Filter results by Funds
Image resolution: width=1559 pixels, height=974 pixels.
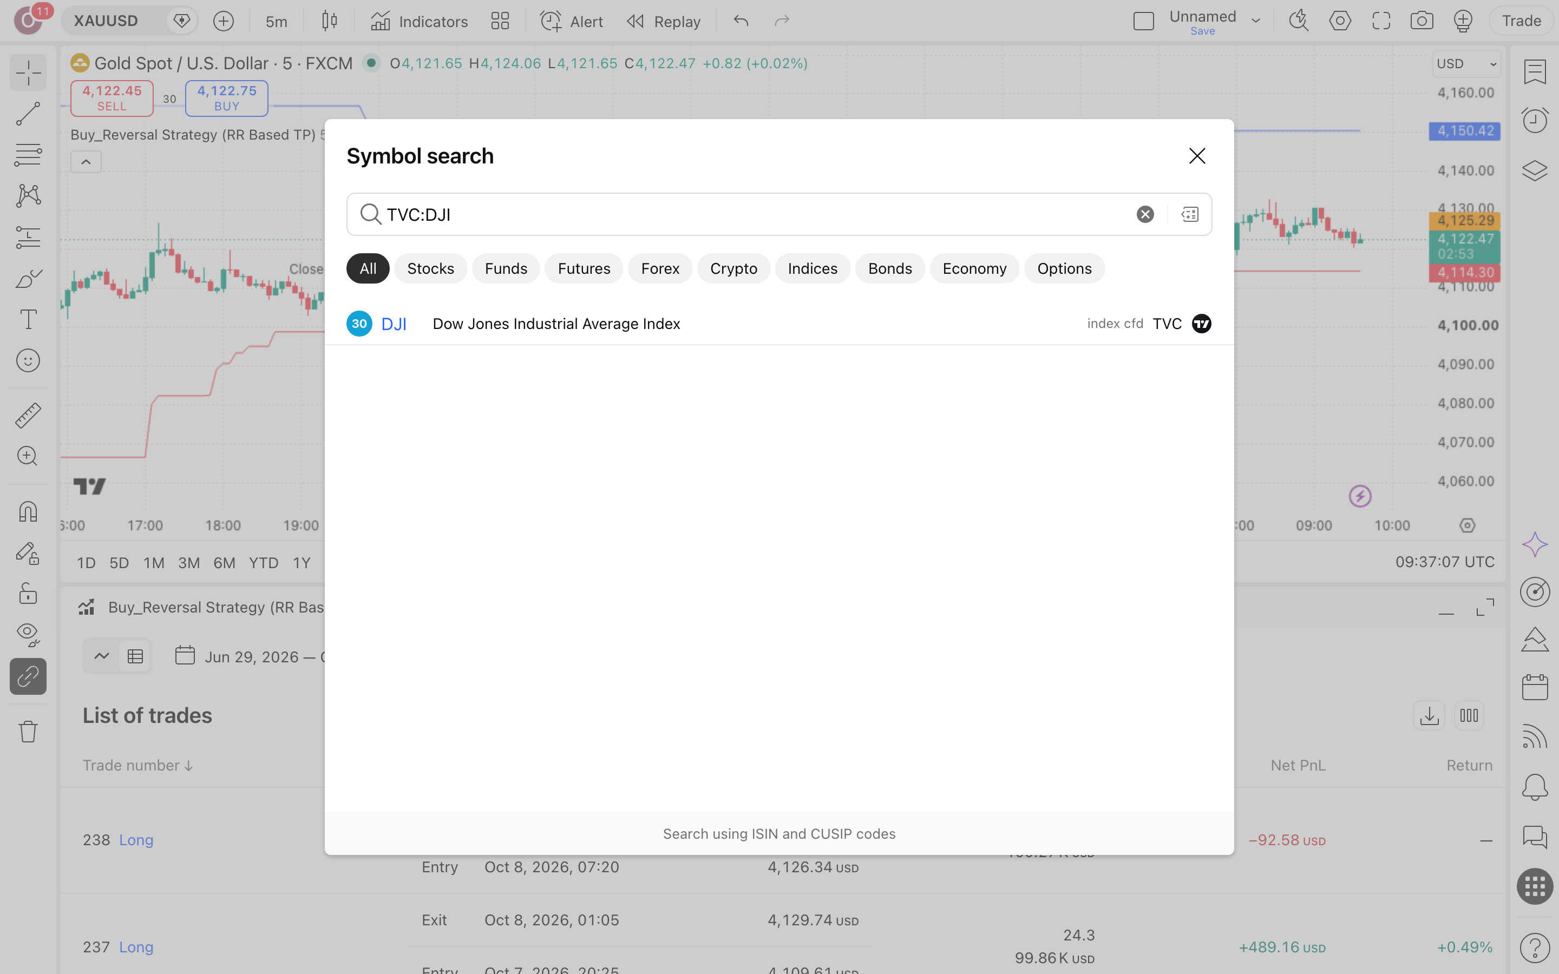(x=506, y=268)
